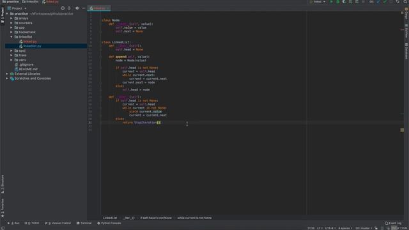Open the Version Control tool window
The image size is (409, 230).
pos(58,223)
